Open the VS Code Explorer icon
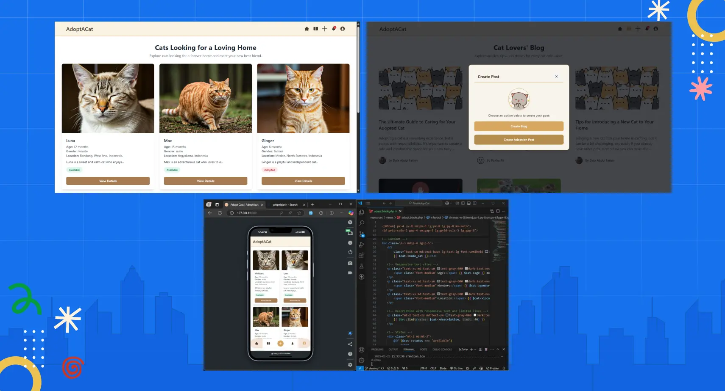 (x=362, y=212)
